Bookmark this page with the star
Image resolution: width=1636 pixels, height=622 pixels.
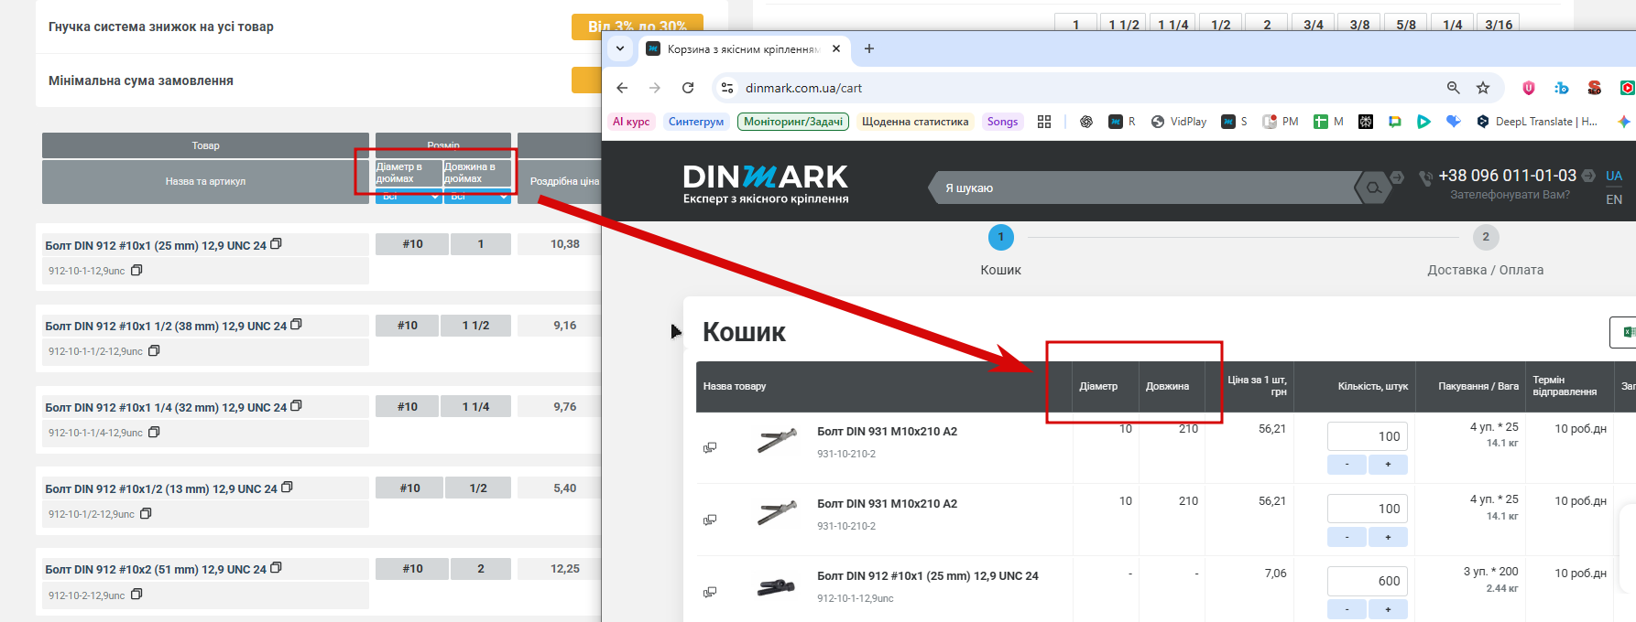[x=1483, y=88]
